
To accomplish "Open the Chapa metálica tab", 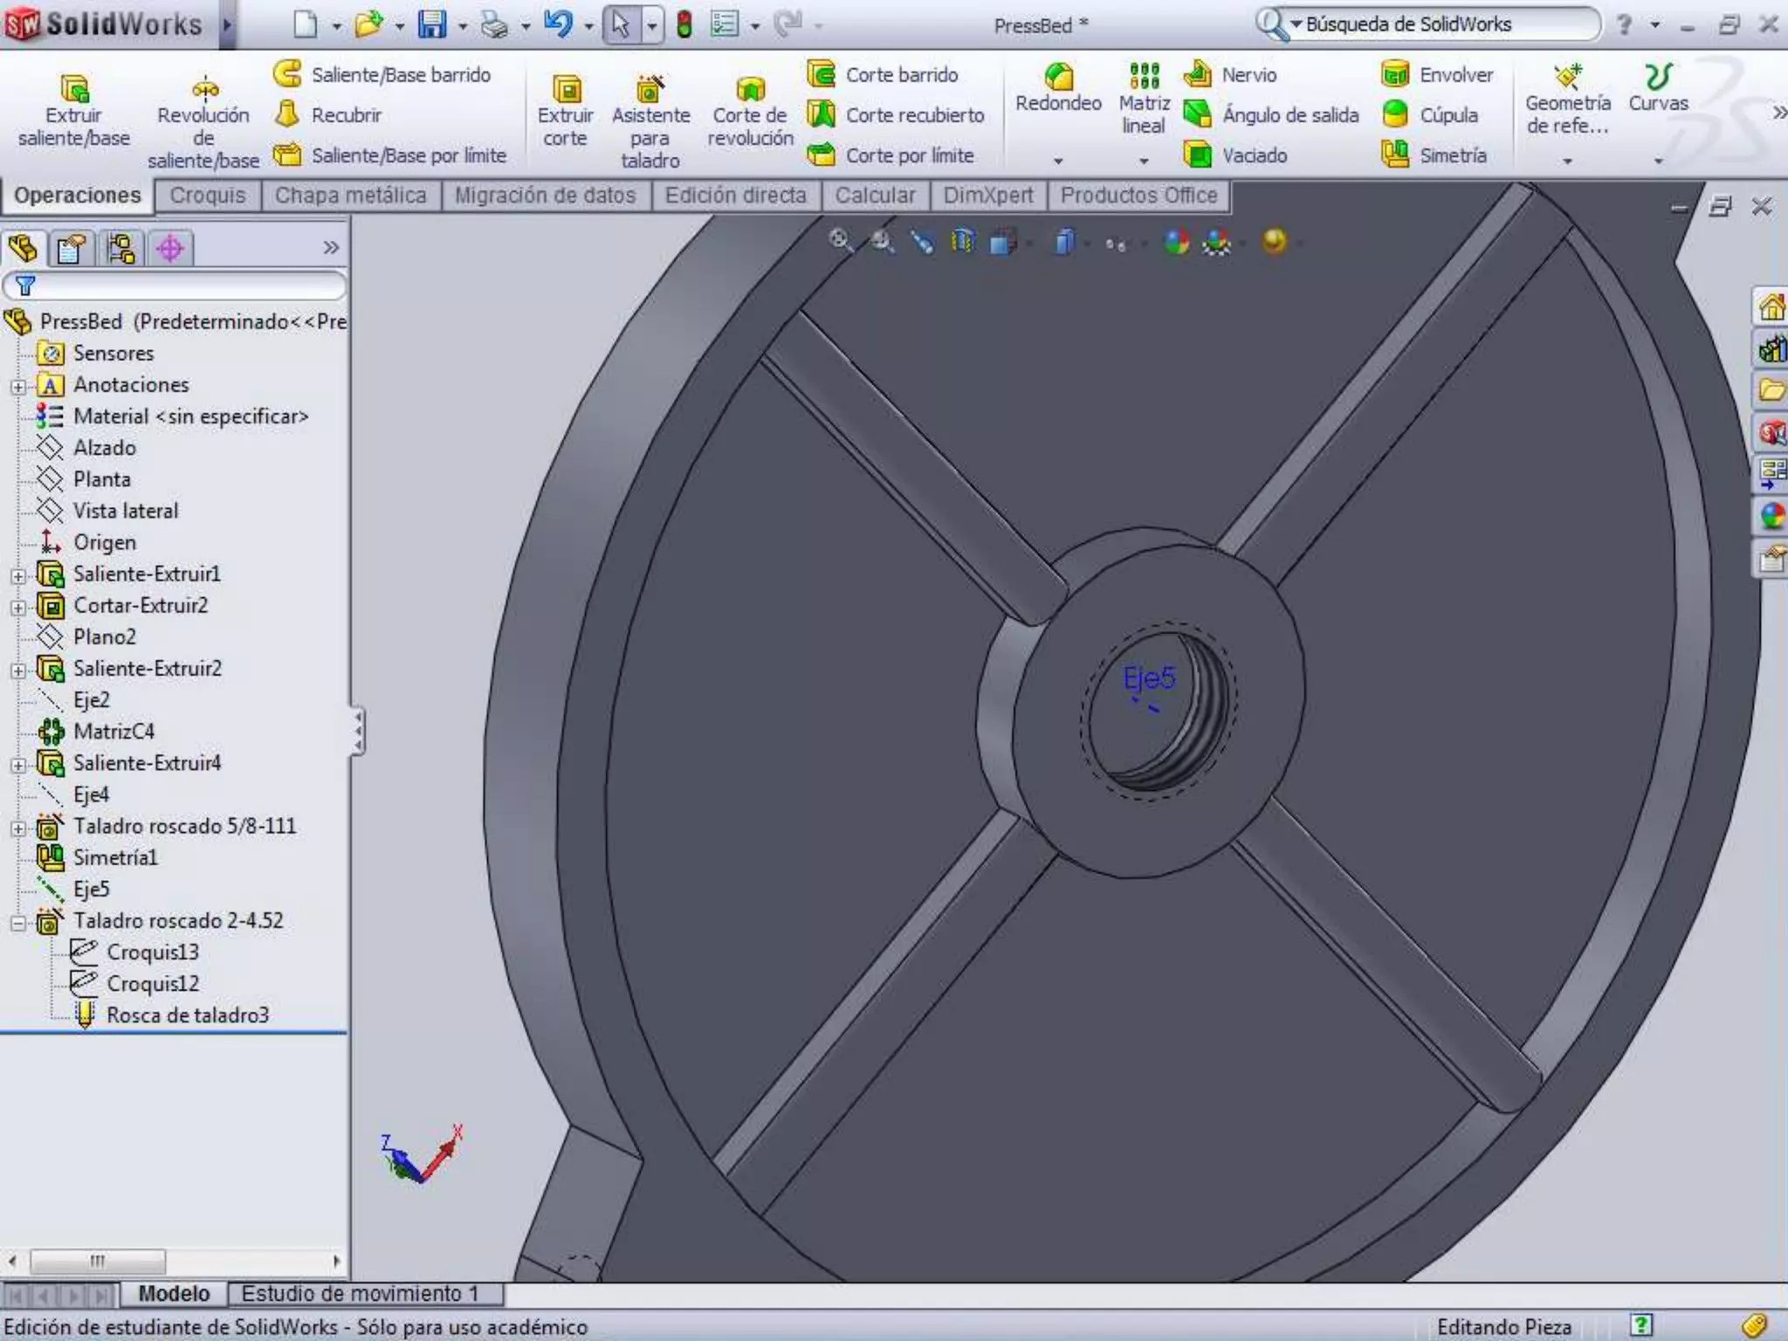I will pyautogui.click(x=350, y=196).
